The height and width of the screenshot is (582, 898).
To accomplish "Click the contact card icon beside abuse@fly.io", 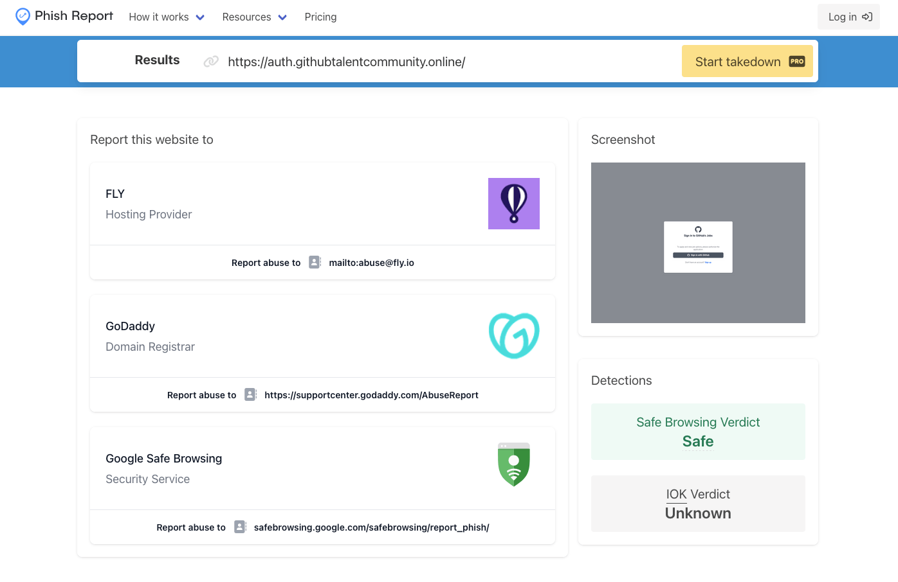I will 315,262.
